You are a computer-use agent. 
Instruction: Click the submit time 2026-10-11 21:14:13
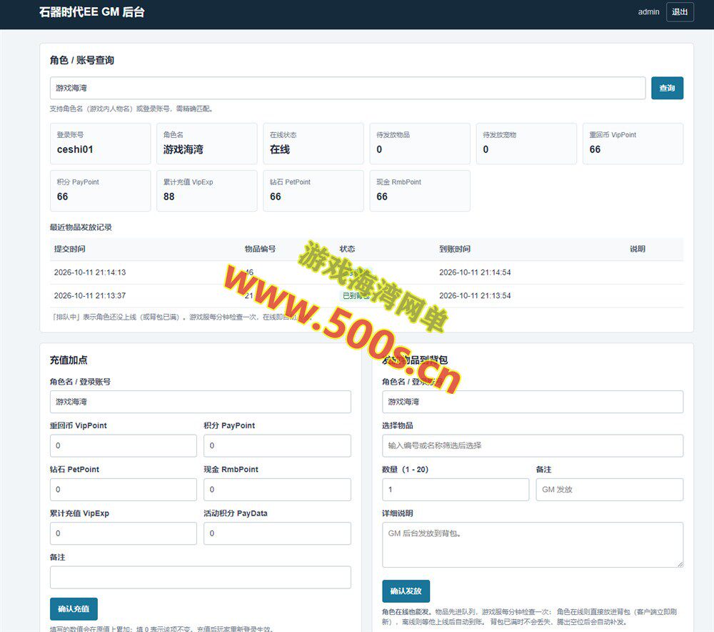click(90, 272)
